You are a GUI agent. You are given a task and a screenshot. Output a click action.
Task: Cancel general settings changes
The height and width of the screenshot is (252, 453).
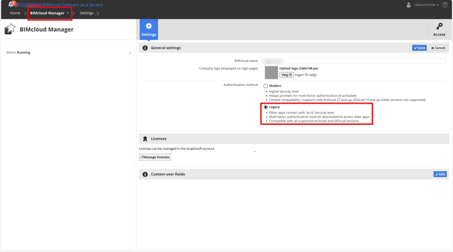click(x=438, y=48)
